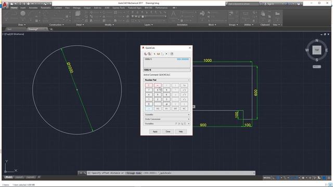
Task: Open the Express Tools ribbon tab
Action: [119, 8]
